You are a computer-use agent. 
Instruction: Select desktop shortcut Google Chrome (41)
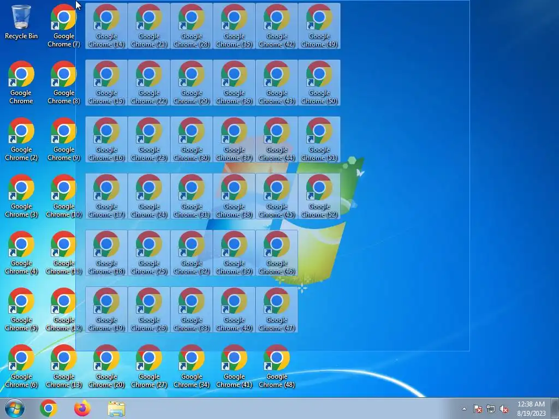[234, 366]
